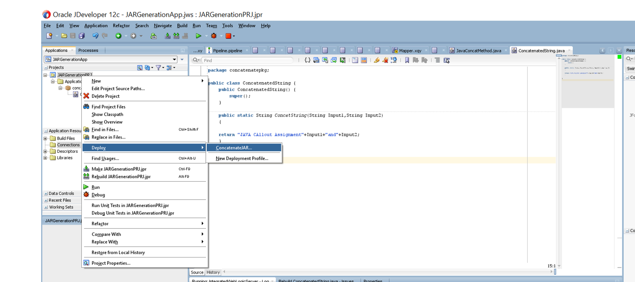Open the JARGenerationApp application dropdown
The image size is (635, 282).
pyautogui.click(x=174, y=59)
